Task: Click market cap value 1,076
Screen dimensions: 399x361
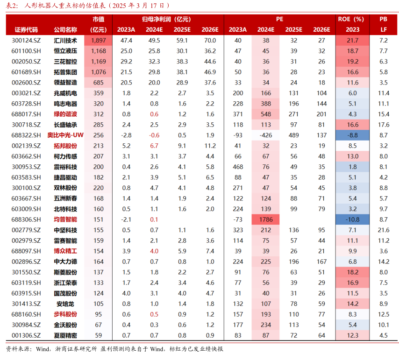Action: click(x=98, y=72)
